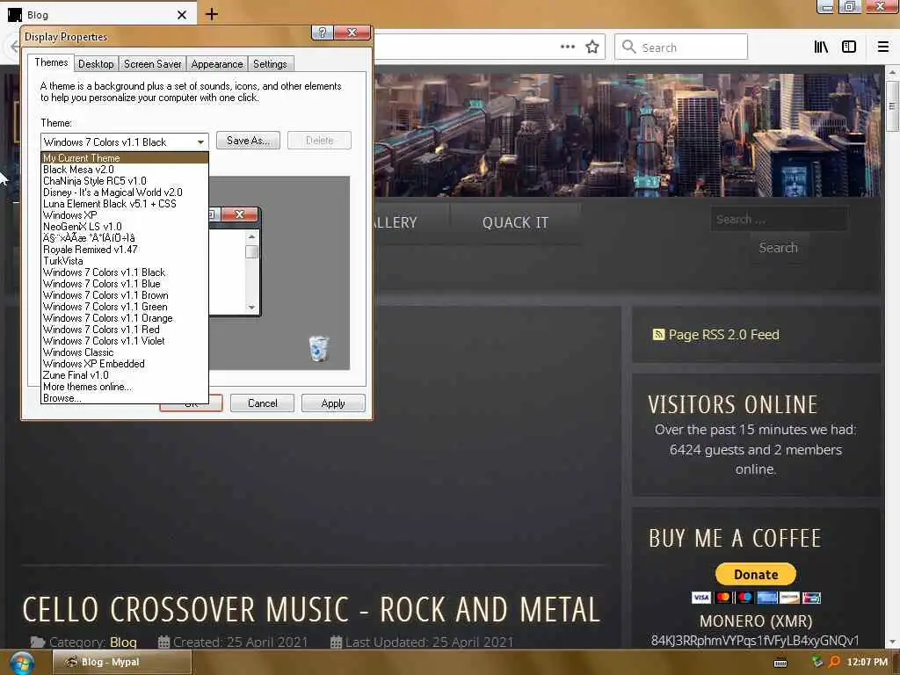Bookmark this page with the star icon

[x=592, y=47]
